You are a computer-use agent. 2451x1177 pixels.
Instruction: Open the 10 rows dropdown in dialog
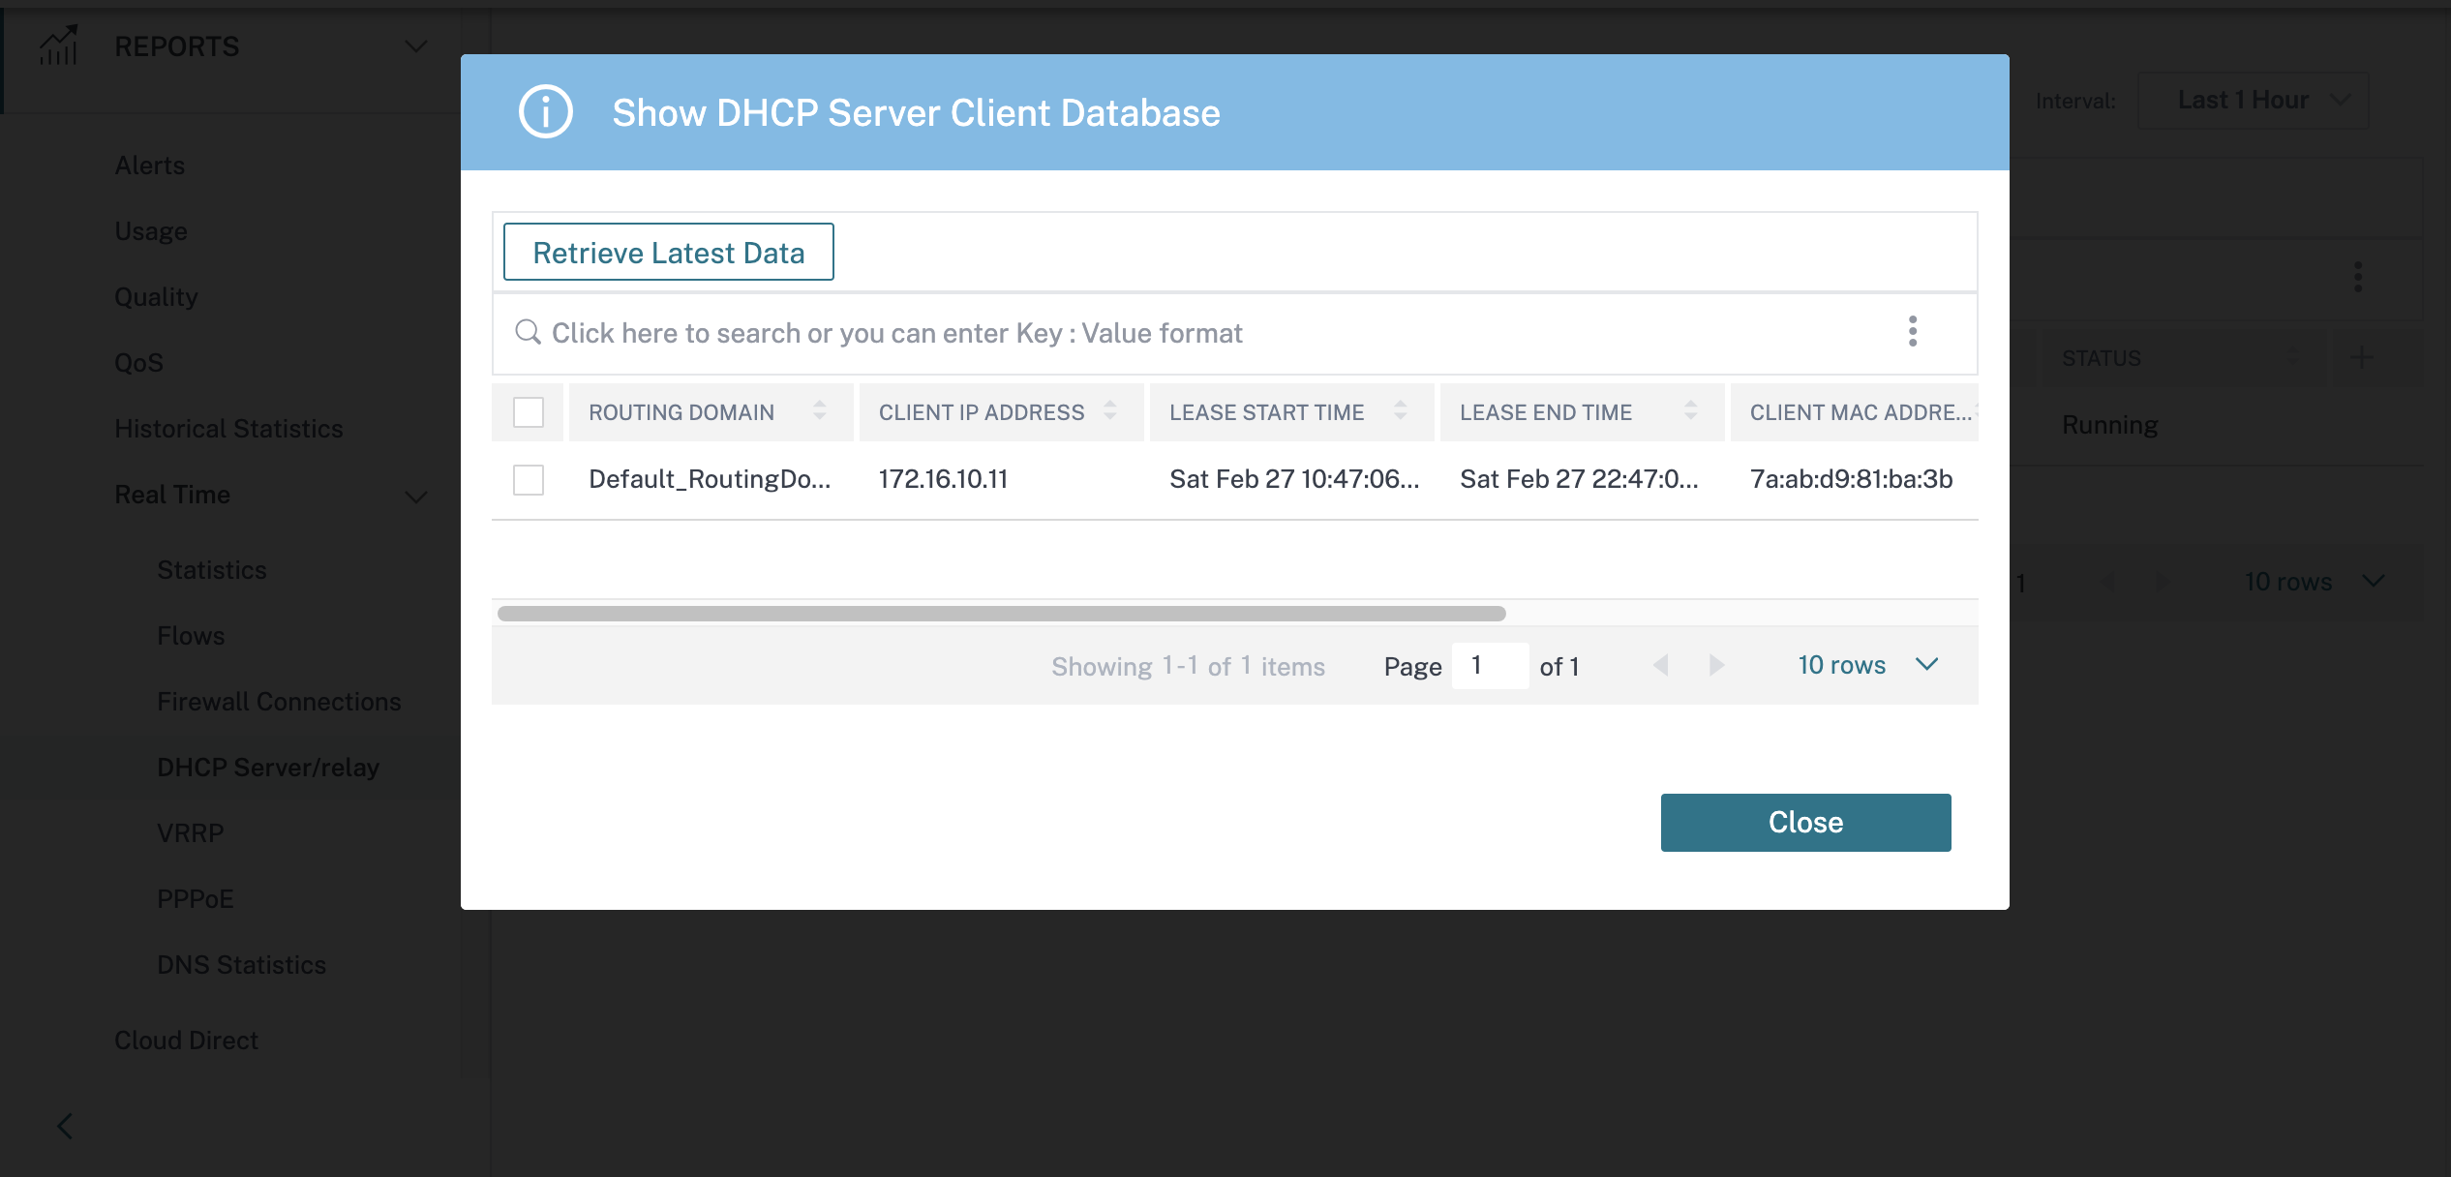[x=1868, y=665]
